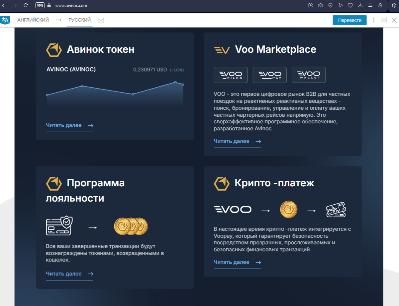399x306 pixels.
Task: Click the Программа лояльности hexagon logo
Action: [x=54, y=183]
